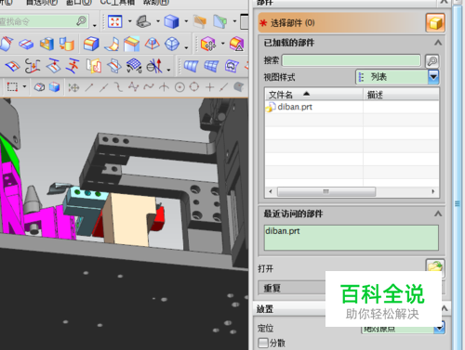Select the Resize Blend icon with triangle
Viewport: 465px width, 350px height.
(237, 44)
